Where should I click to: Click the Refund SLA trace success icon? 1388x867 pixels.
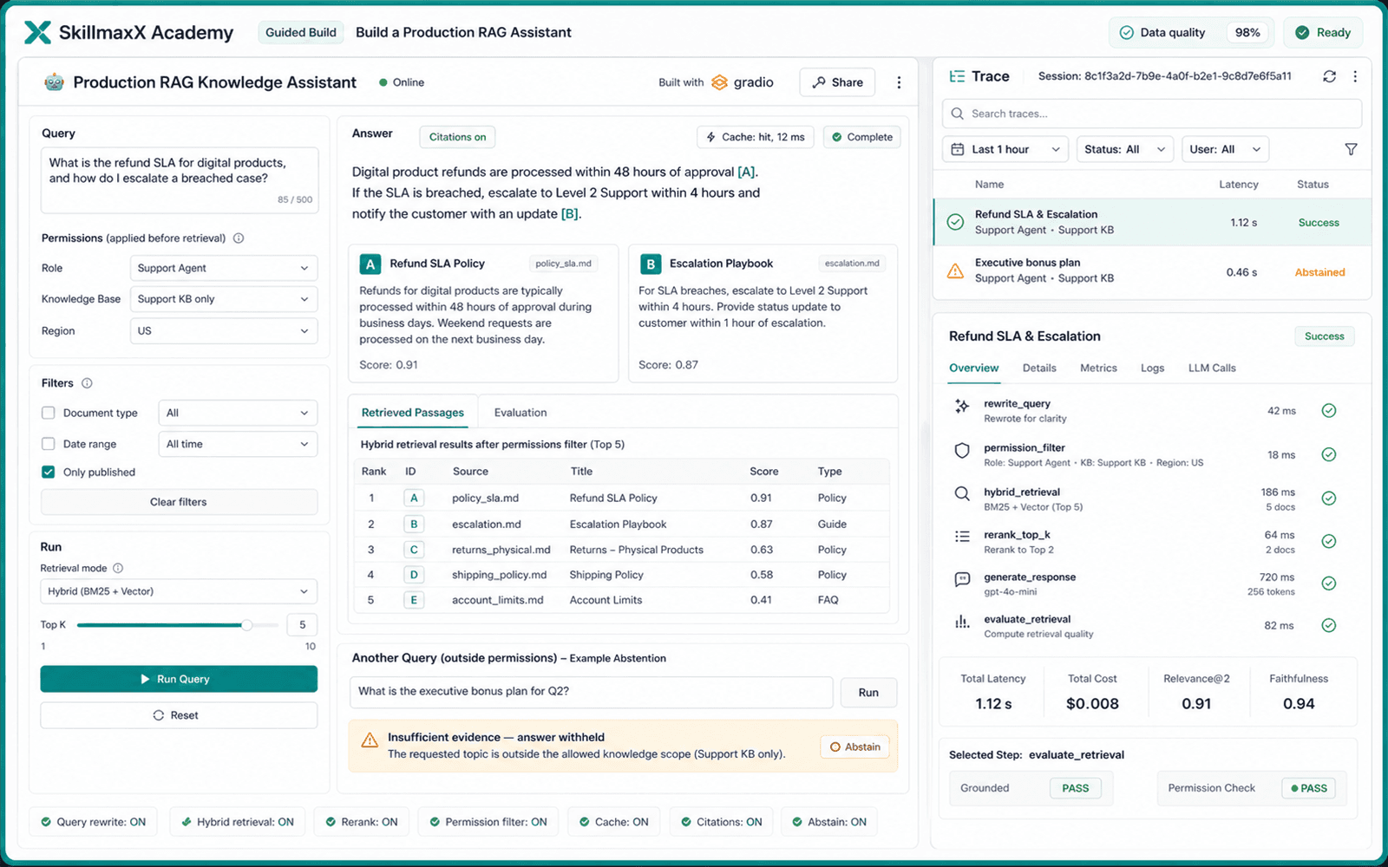point(955,222)
